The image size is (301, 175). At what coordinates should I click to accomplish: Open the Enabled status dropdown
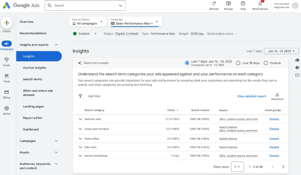coord(96,34)
